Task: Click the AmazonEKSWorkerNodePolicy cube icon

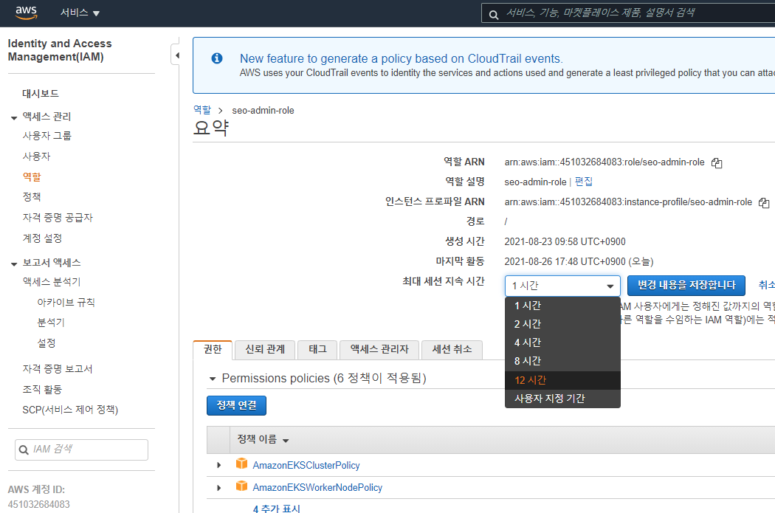Action: (241, 487)
